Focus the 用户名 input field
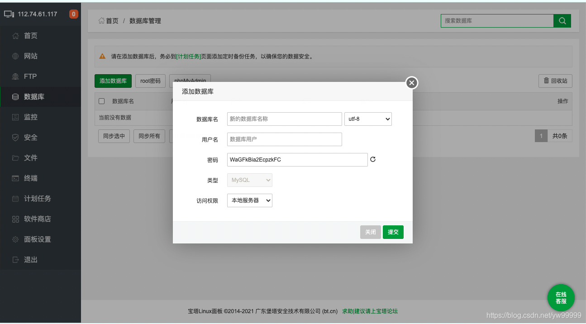 [x=285, y=139]
